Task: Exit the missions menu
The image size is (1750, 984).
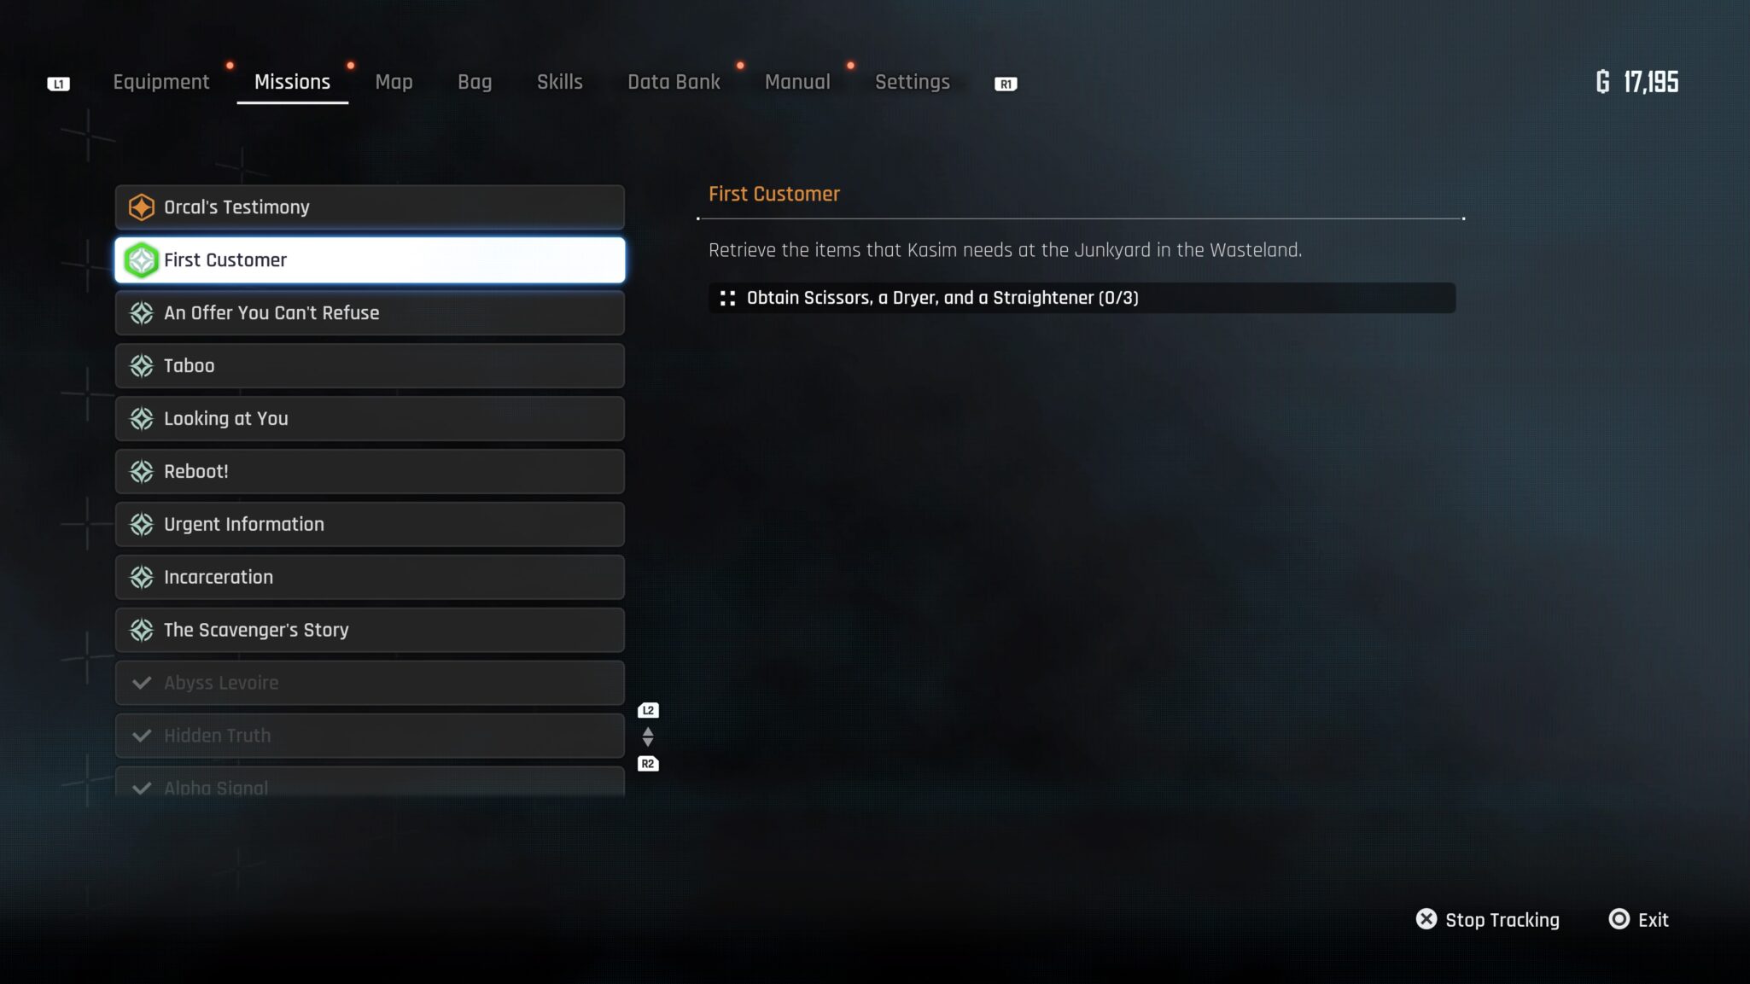Action: pos(1638,919)
